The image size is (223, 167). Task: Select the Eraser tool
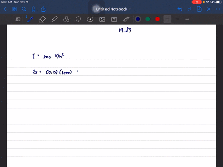[x=42, y=19]
